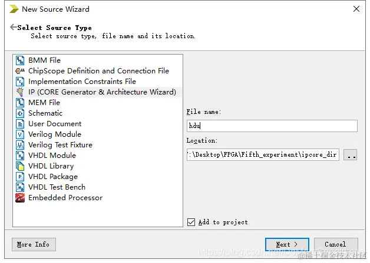
Task: Click the Next button
Action: [x=287, y=244]
